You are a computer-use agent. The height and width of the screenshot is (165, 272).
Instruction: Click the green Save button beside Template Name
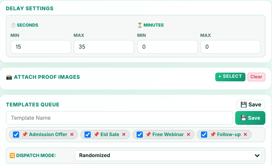point(250,118)
